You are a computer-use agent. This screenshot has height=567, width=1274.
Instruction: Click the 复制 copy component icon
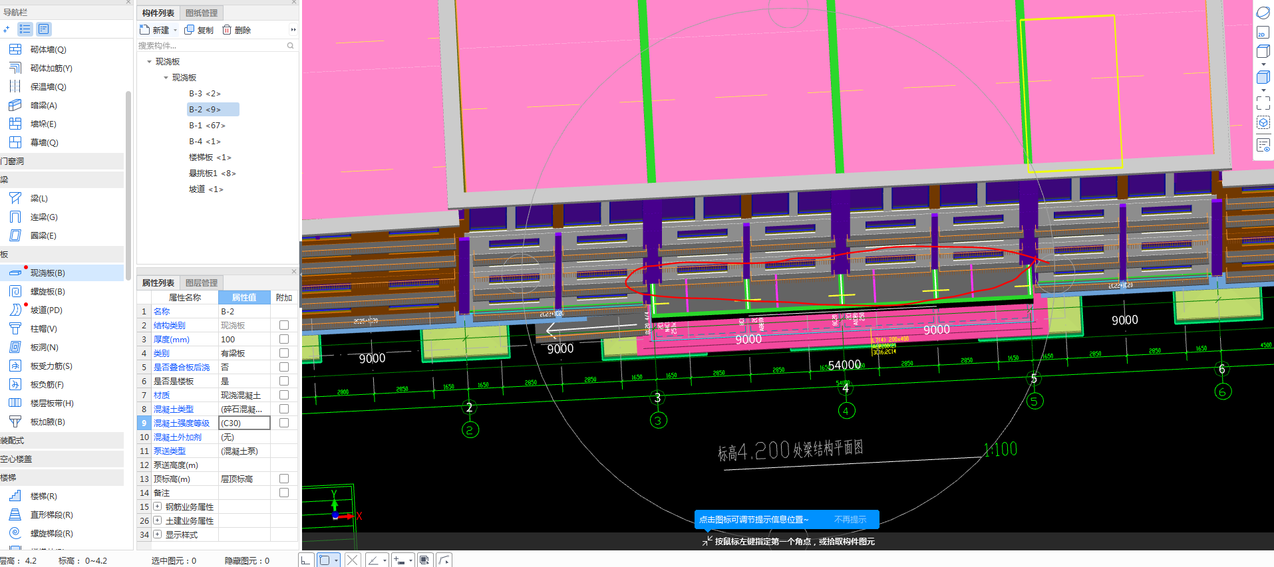click(190, 30)
